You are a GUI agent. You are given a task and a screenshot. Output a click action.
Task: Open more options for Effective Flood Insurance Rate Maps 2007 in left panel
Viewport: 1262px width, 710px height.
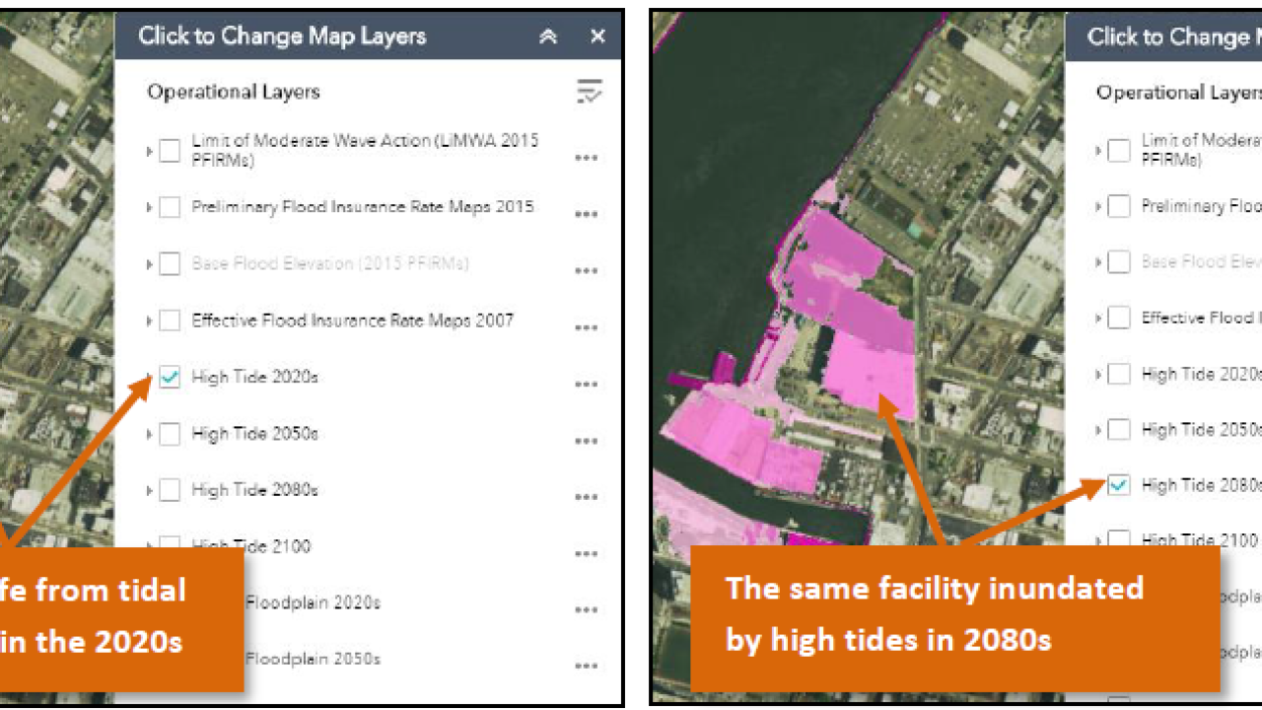587,327
